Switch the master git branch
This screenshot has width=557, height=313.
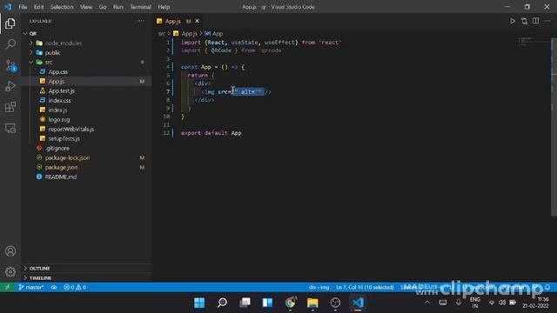(x=31, y=287)
